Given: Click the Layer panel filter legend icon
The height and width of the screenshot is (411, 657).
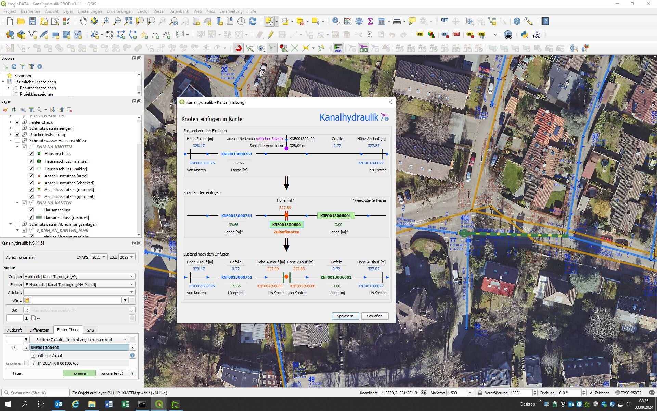Looking at the screenshot, I should pyautogui.click(x=31, y=110).
